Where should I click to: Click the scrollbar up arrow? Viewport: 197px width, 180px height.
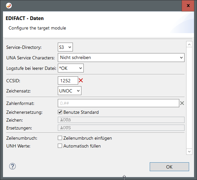click(189, 44)
